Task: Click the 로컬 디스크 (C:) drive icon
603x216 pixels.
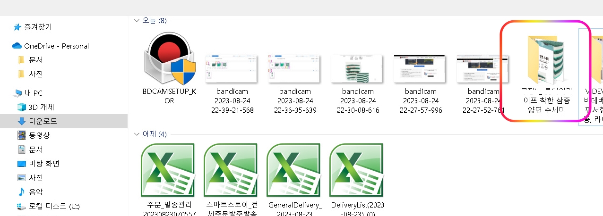Action: pyautogui.click(x=21, y=206)
